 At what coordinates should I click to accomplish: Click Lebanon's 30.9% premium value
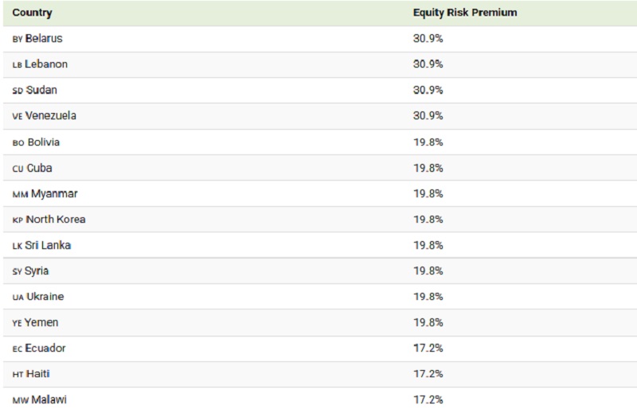tap(428, 64)
